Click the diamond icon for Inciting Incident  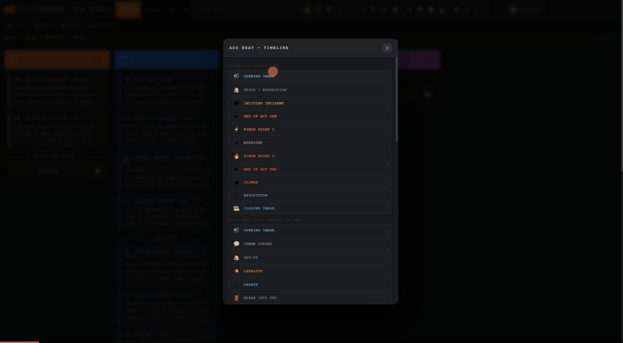(236, 103)
